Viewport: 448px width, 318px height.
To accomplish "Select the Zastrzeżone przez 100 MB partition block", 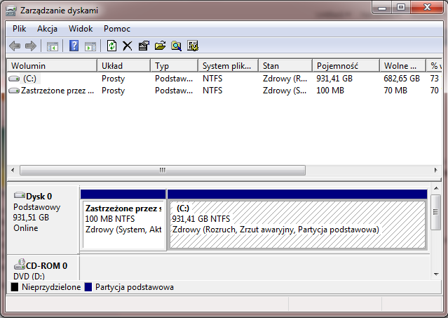I will click(x=123, y=220).
